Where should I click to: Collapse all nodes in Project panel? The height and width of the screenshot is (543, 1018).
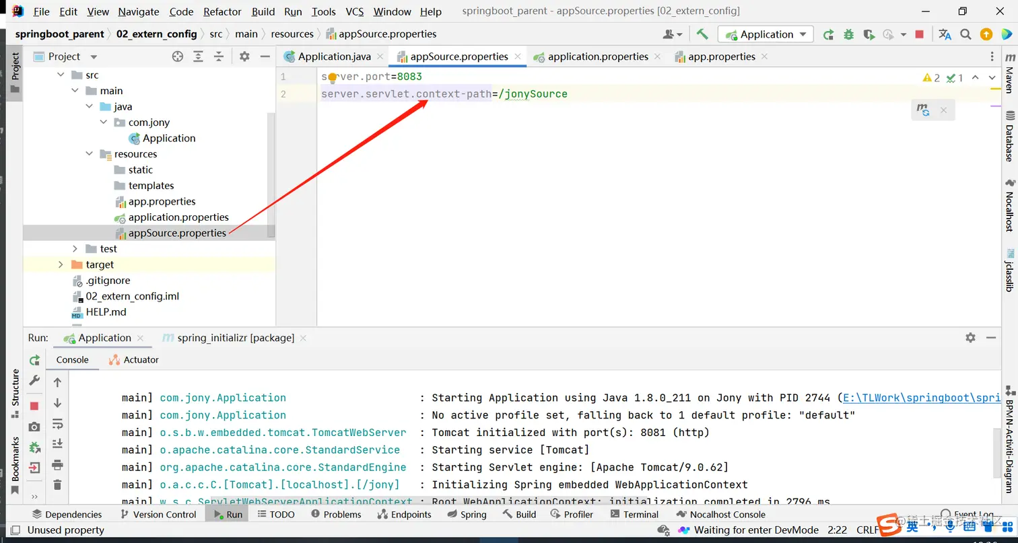(x=218, y=57)
